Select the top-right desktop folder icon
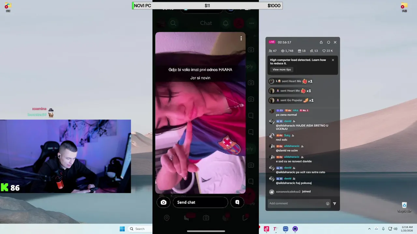The width and height of the screenshot is (417, 234). tap(404, 7)
